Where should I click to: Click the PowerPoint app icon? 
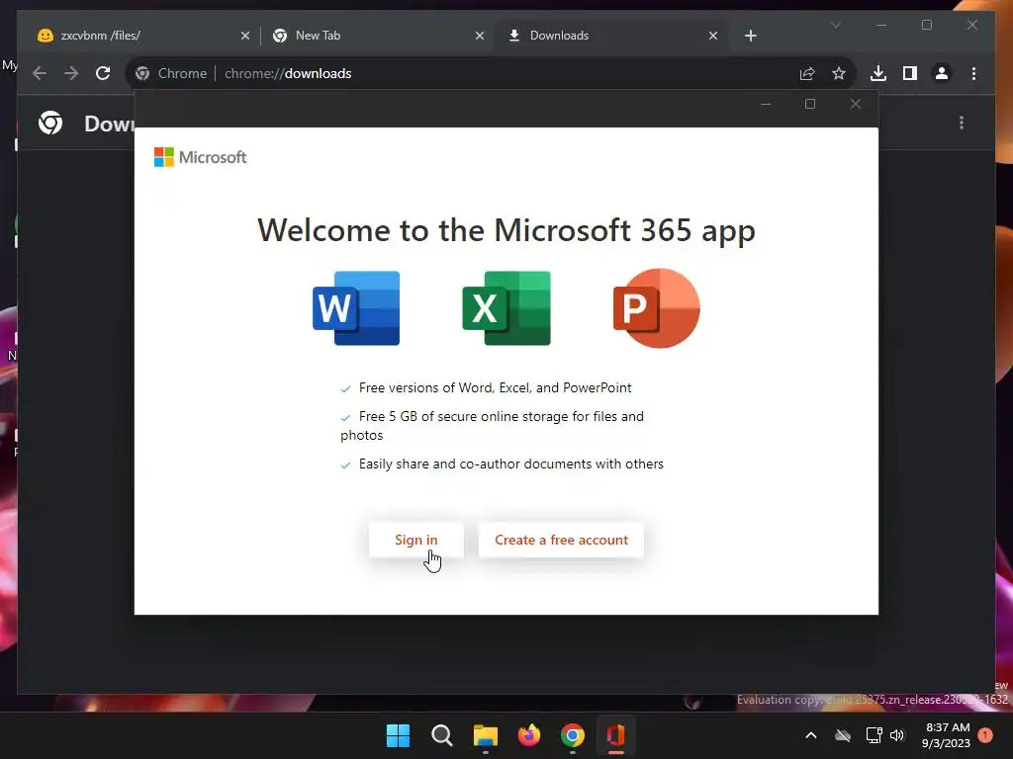click(657, 308)
